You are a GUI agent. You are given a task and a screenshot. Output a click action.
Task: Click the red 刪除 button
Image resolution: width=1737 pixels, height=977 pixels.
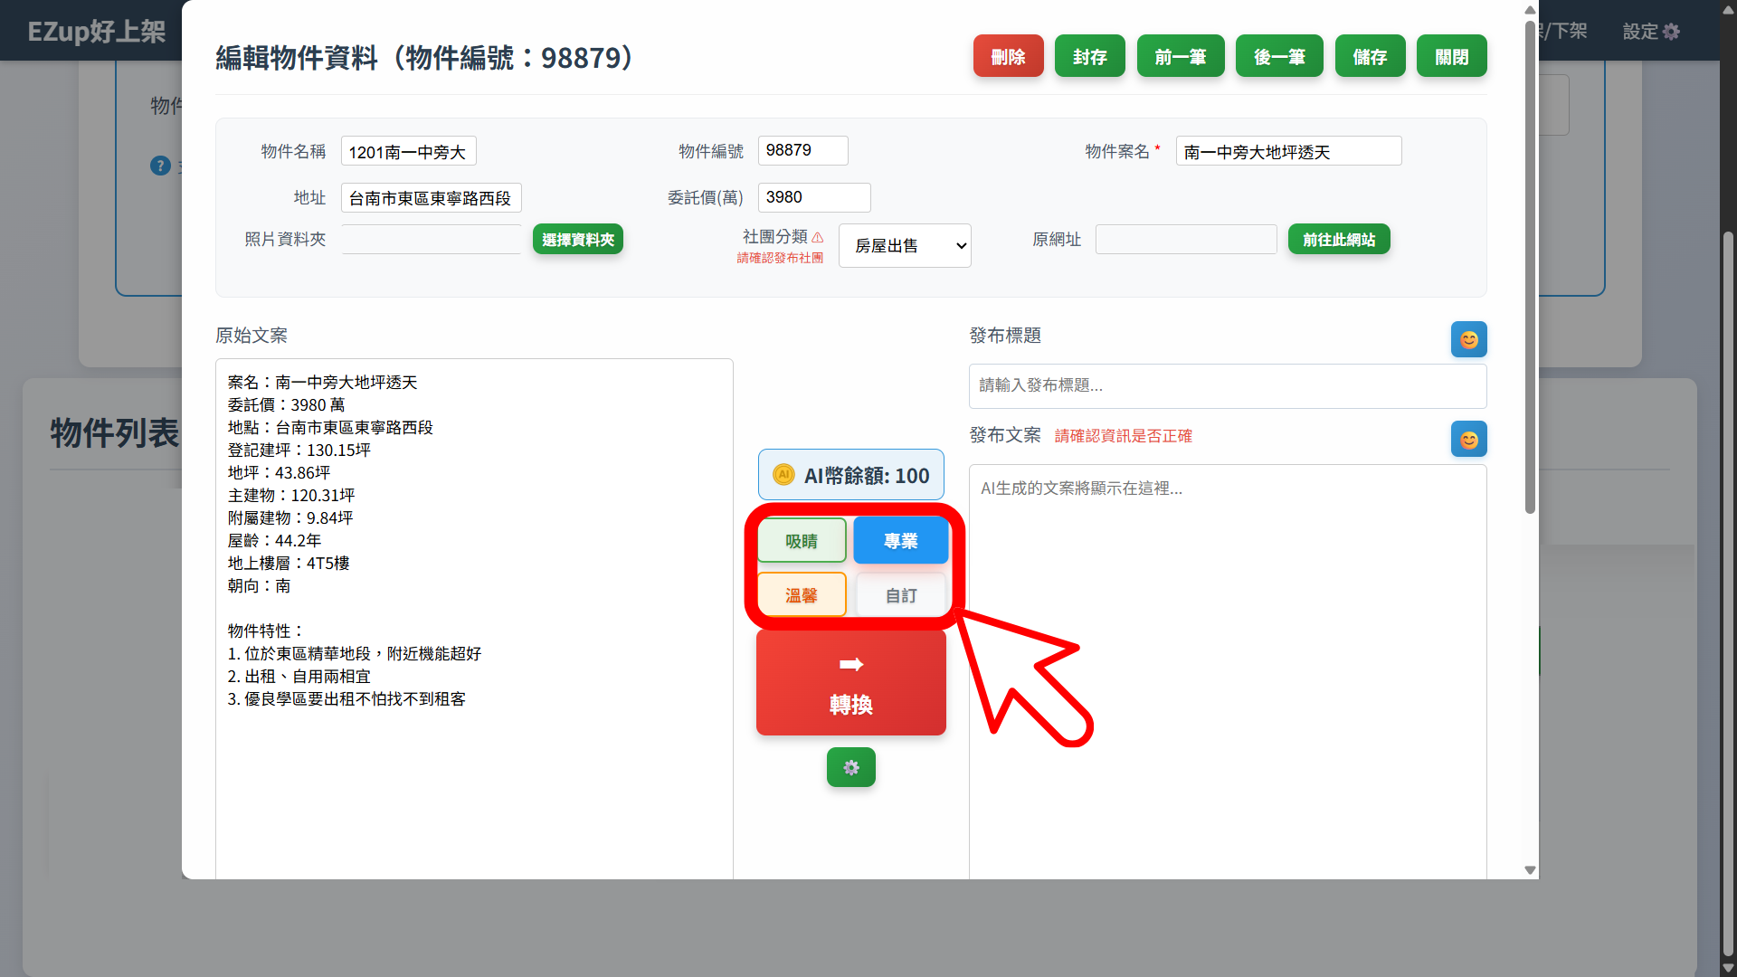[1008, 56]
